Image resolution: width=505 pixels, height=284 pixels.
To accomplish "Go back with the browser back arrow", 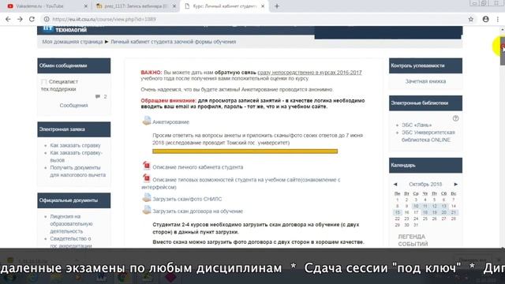I will coord(8,19).
